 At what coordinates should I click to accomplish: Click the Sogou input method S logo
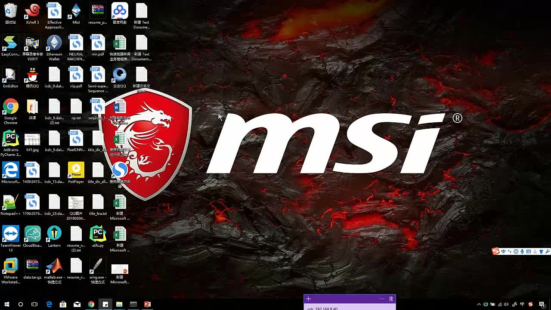pyautogui.click(x=496, y=251)
